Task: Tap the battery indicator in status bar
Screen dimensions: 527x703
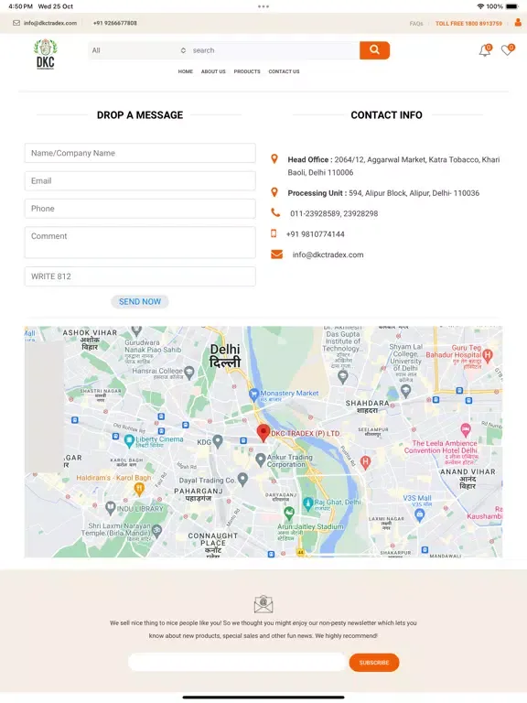Action: [x=512, y=6]
